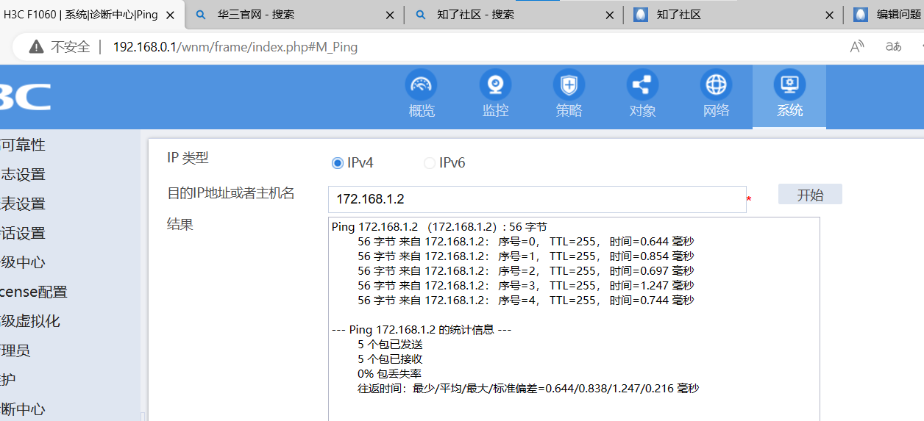Open 话设置 session settings in sidebar

click(x=23, y=233)
